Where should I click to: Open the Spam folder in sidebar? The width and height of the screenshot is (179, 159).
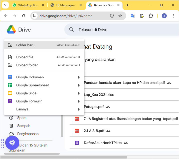(x=22, y=118)
